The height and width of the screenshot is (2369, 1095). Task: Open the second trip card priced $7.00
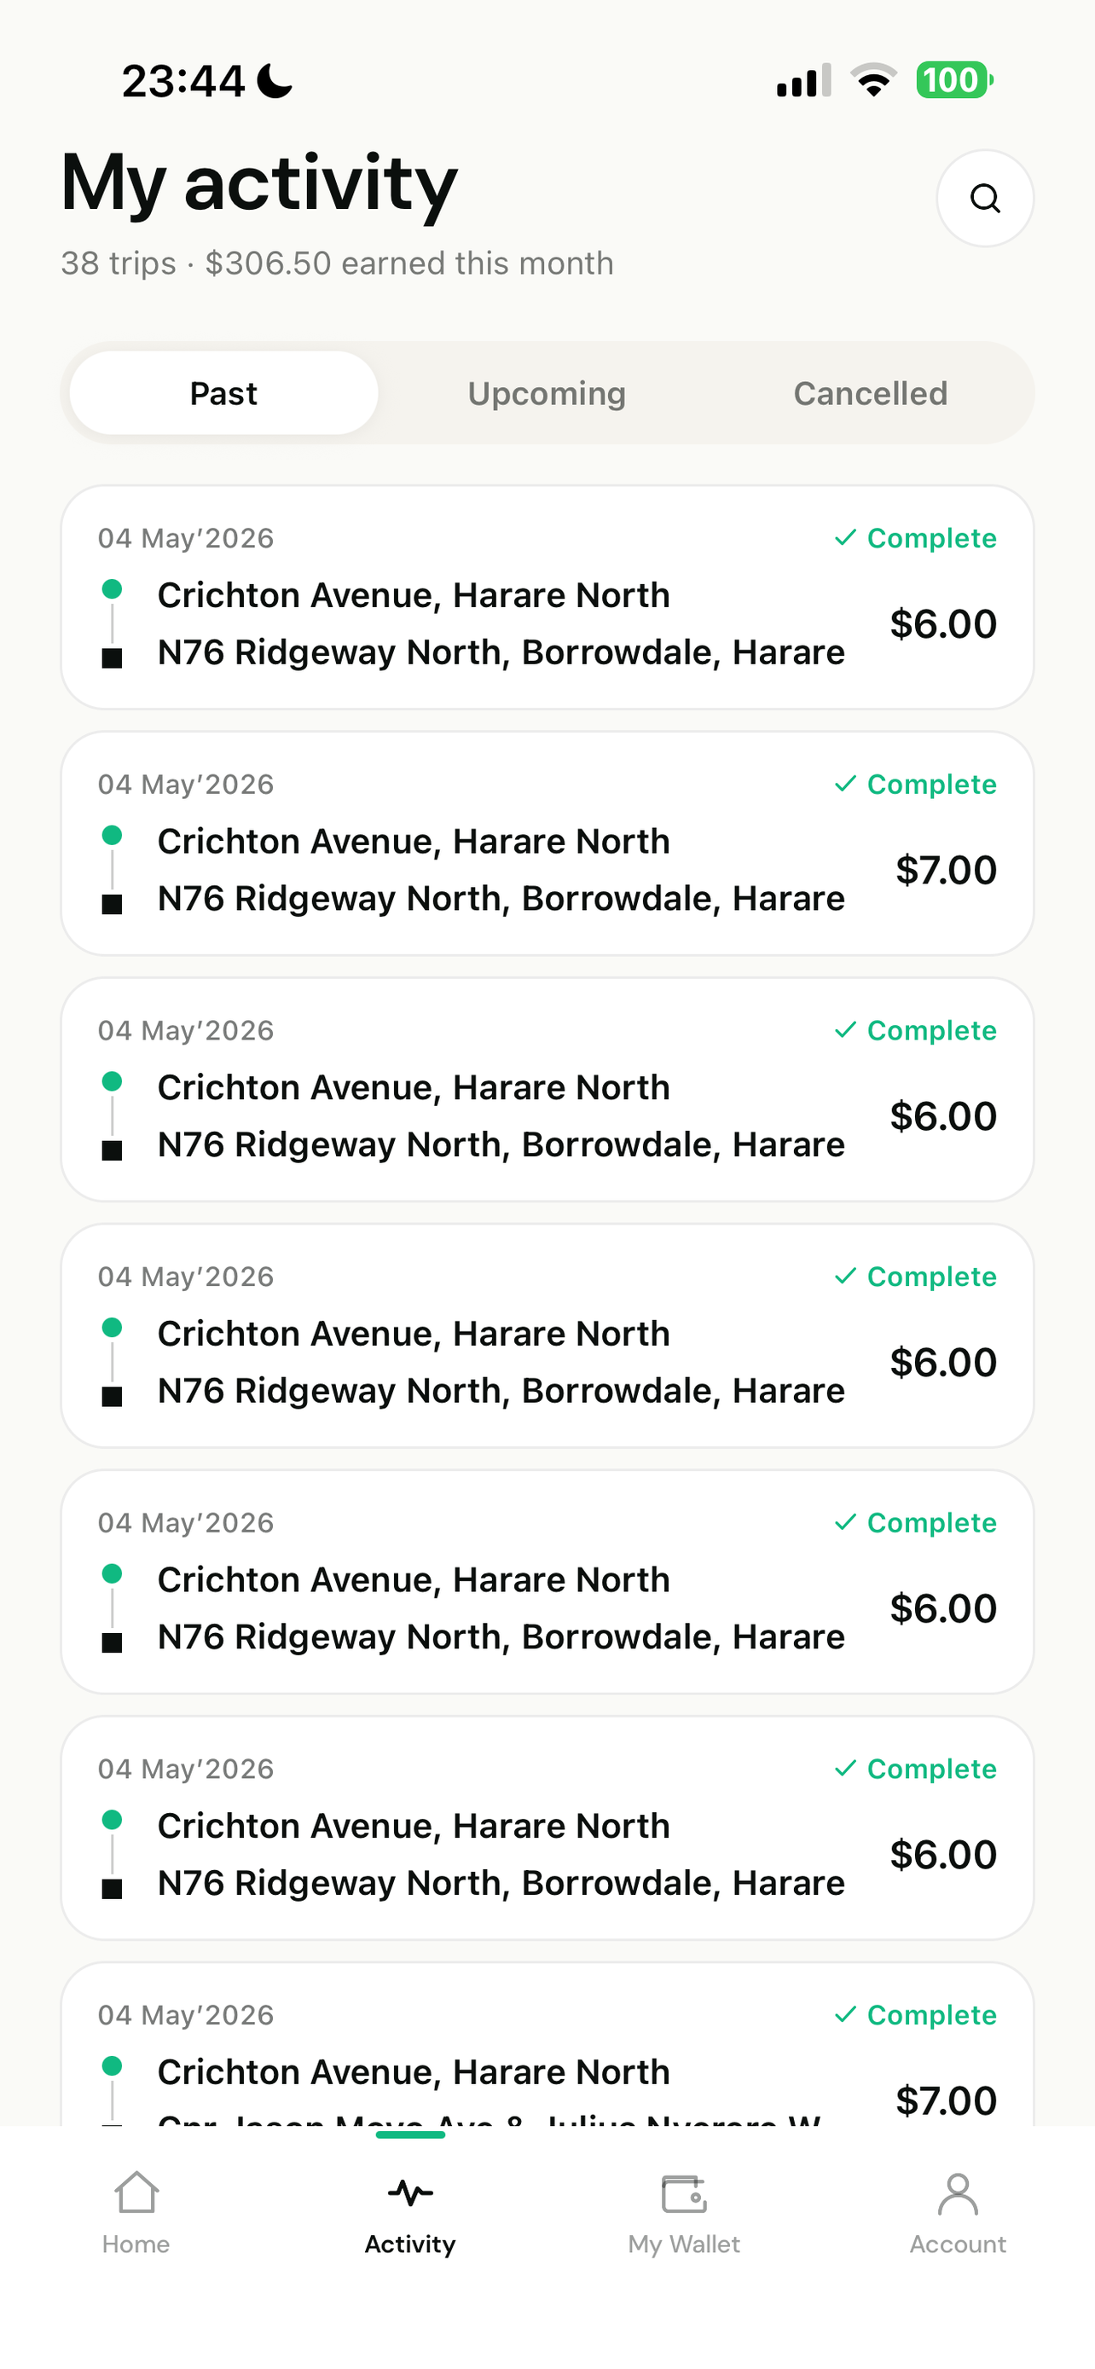[547, 843]
